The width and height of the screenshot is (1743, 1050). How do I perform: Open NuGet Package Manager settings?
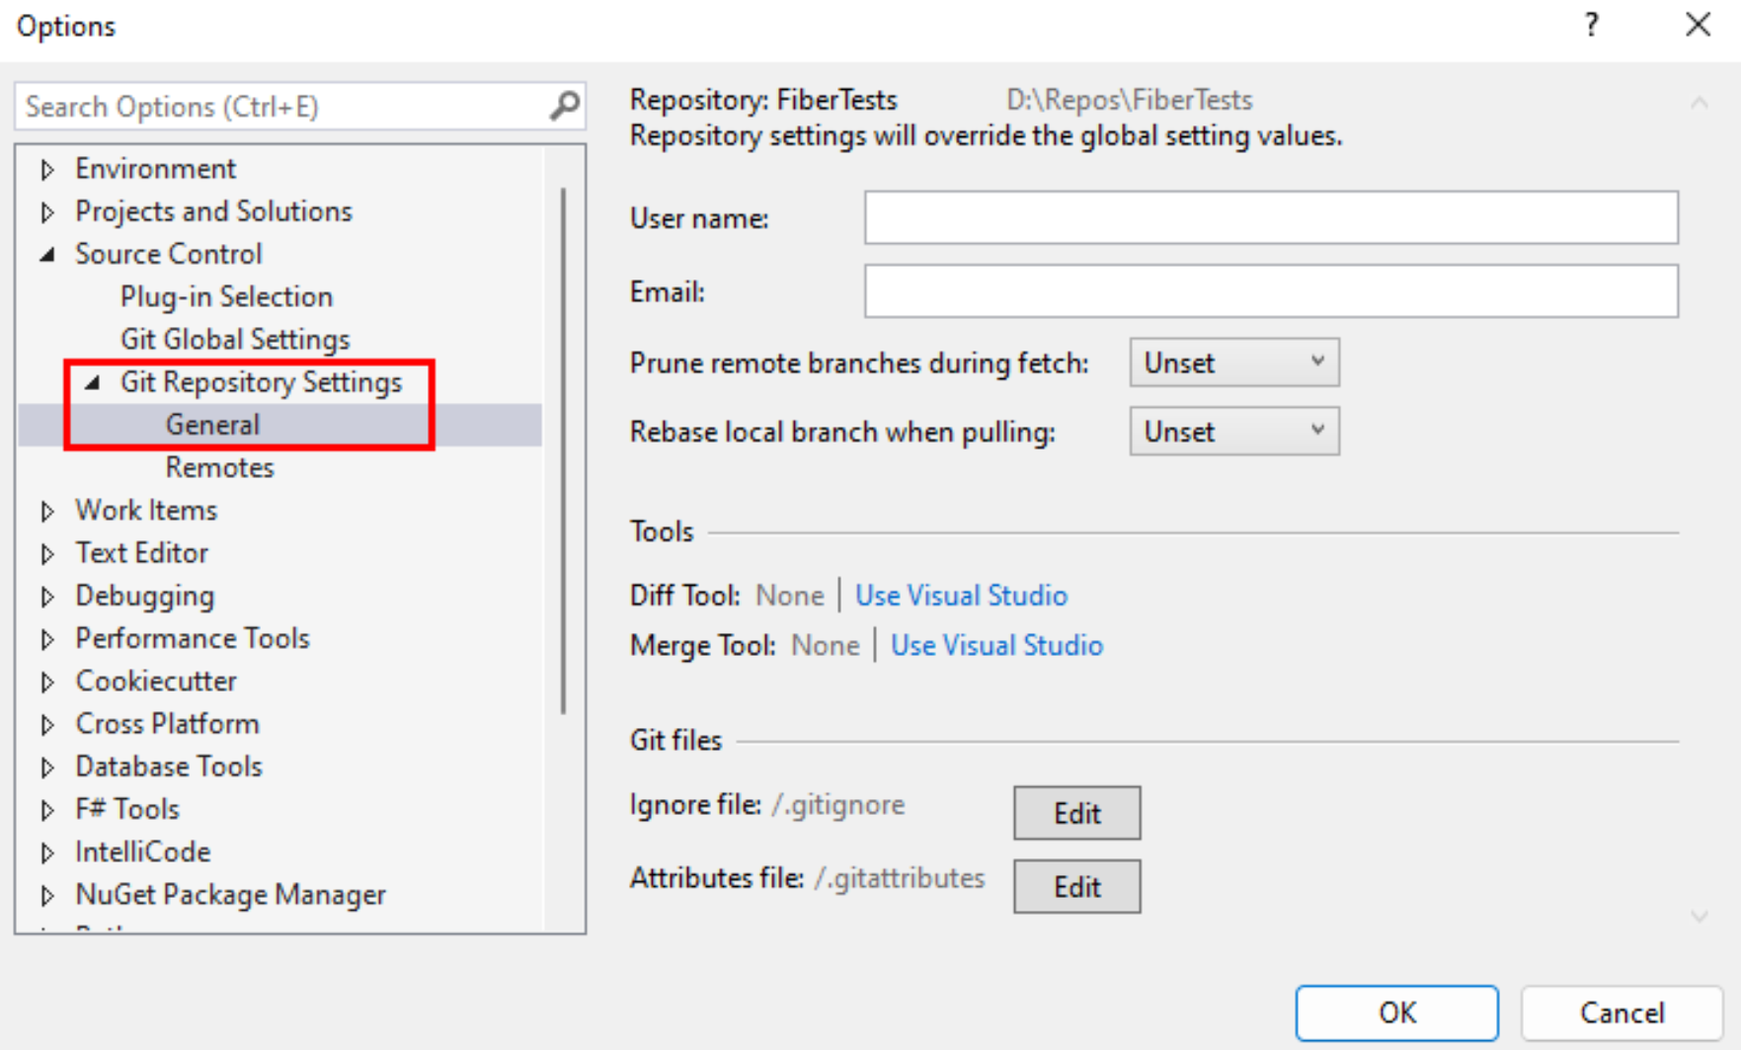point(230,894)
